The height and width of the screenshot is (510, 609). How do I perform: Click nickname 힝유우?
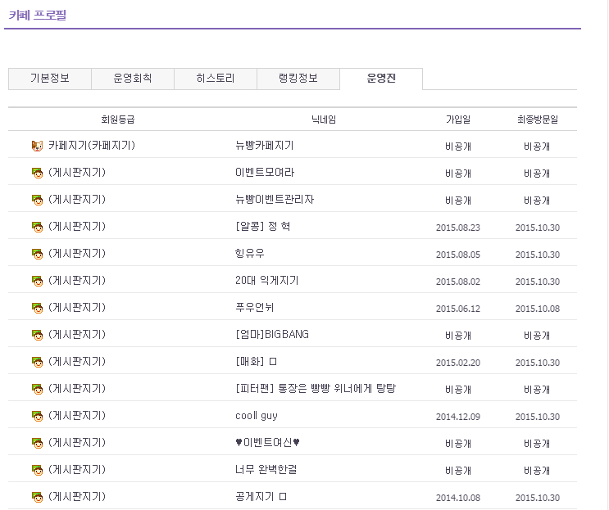click(250, 254)
